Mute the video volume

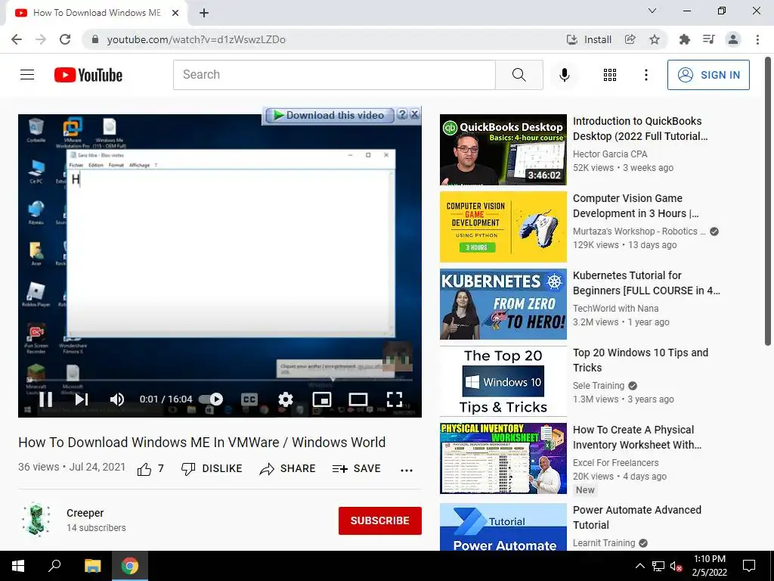(117, 399)
